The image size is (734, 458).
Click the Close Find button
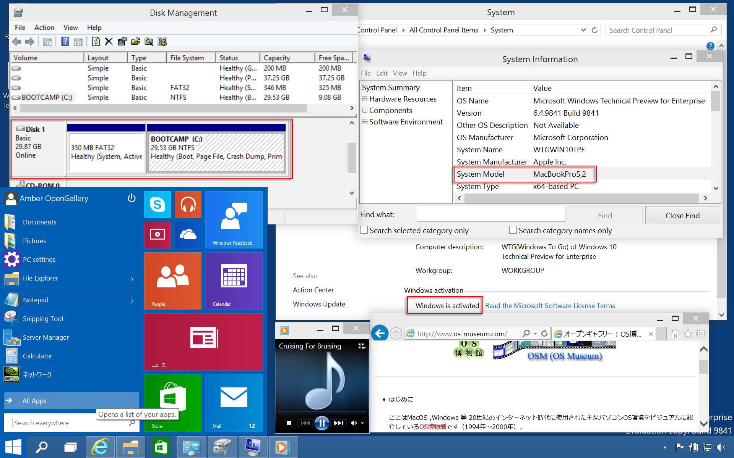tap(682, 215)
